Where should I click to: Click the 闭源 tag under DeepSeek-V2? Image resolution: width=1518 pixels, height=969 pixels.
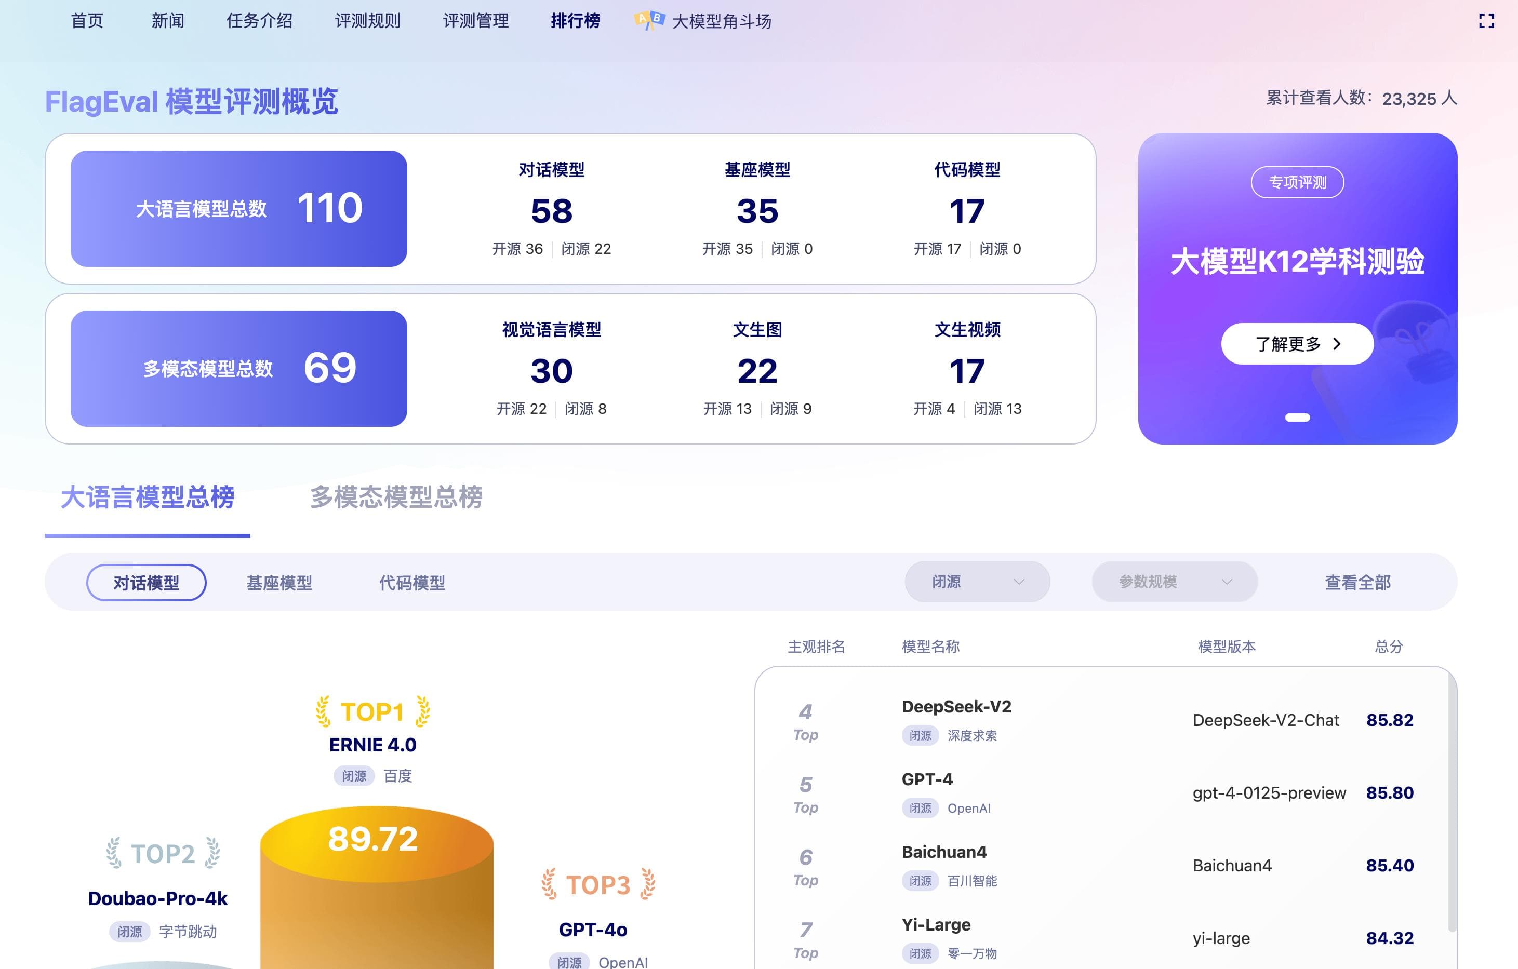[921, 735]
